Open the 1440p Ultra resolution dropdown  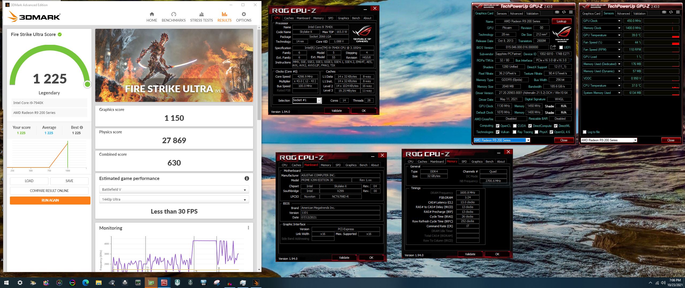[x=174, y=199]
